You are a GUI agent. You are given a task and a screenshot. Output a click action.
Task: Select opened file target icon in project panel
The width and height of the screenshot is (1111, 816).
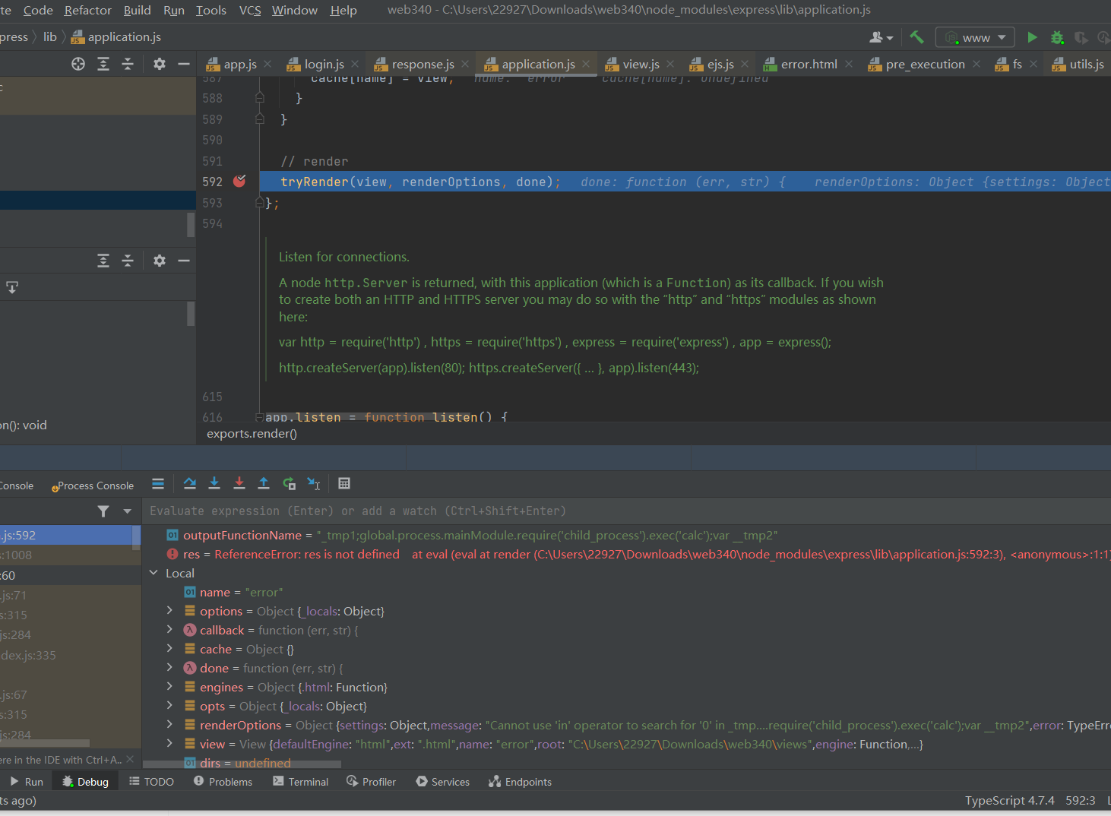(x=78, y=64)
